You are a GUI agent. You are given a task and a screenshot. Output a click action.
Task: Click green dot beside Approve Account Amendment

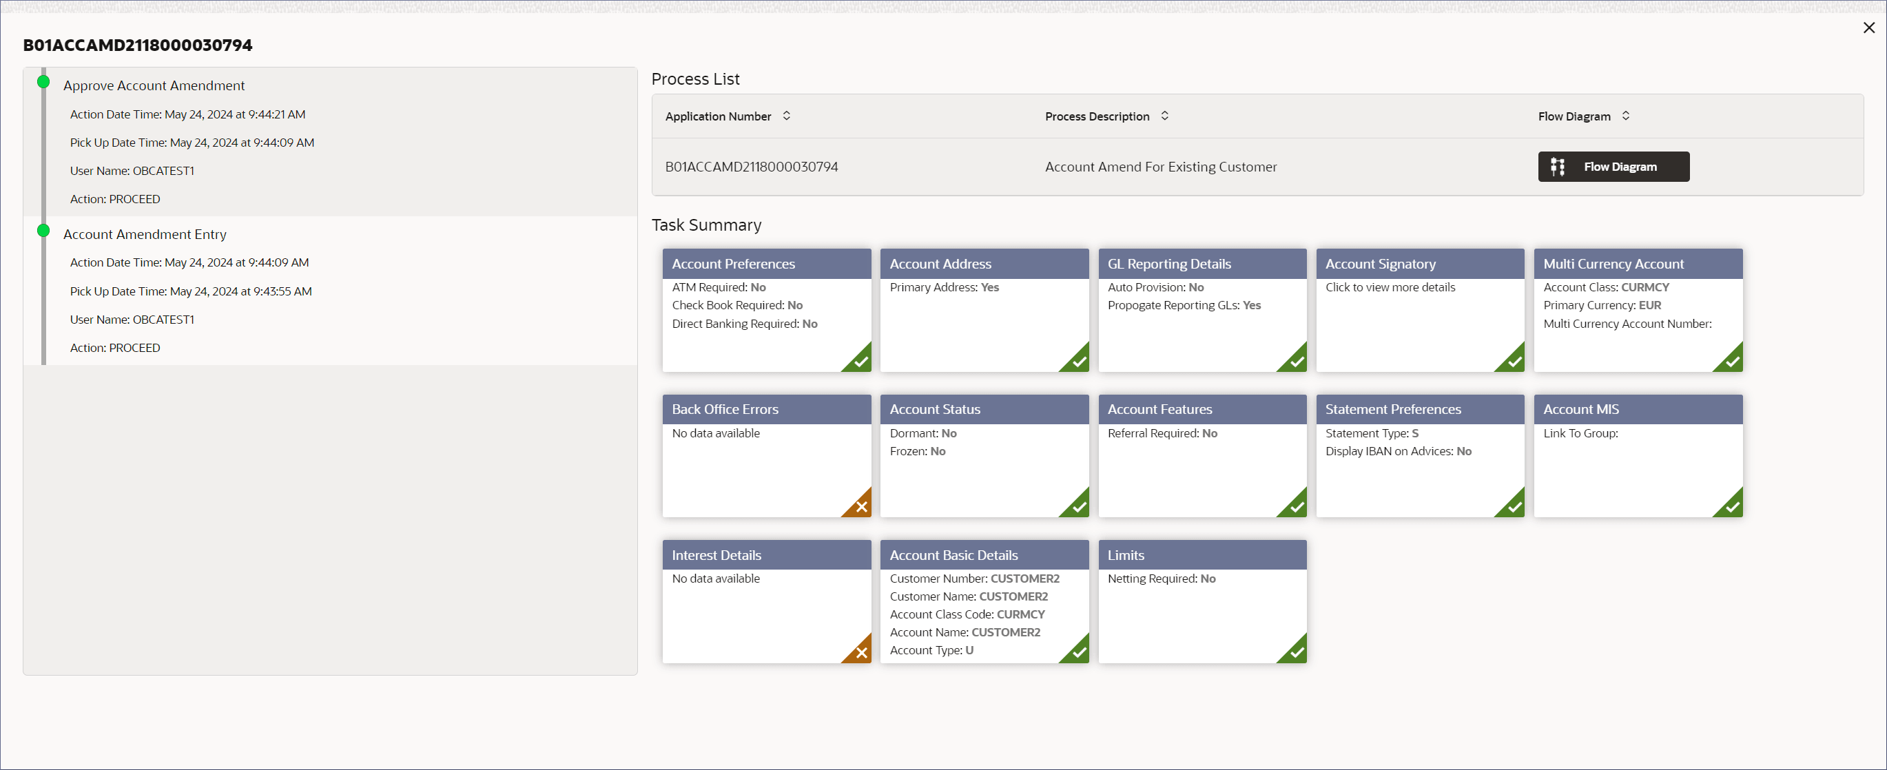(43, 82)
